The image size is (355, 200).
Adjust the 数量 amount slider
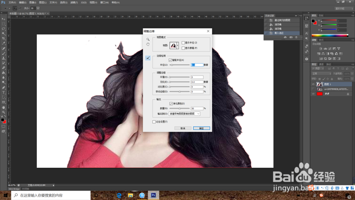click(180, 108)
